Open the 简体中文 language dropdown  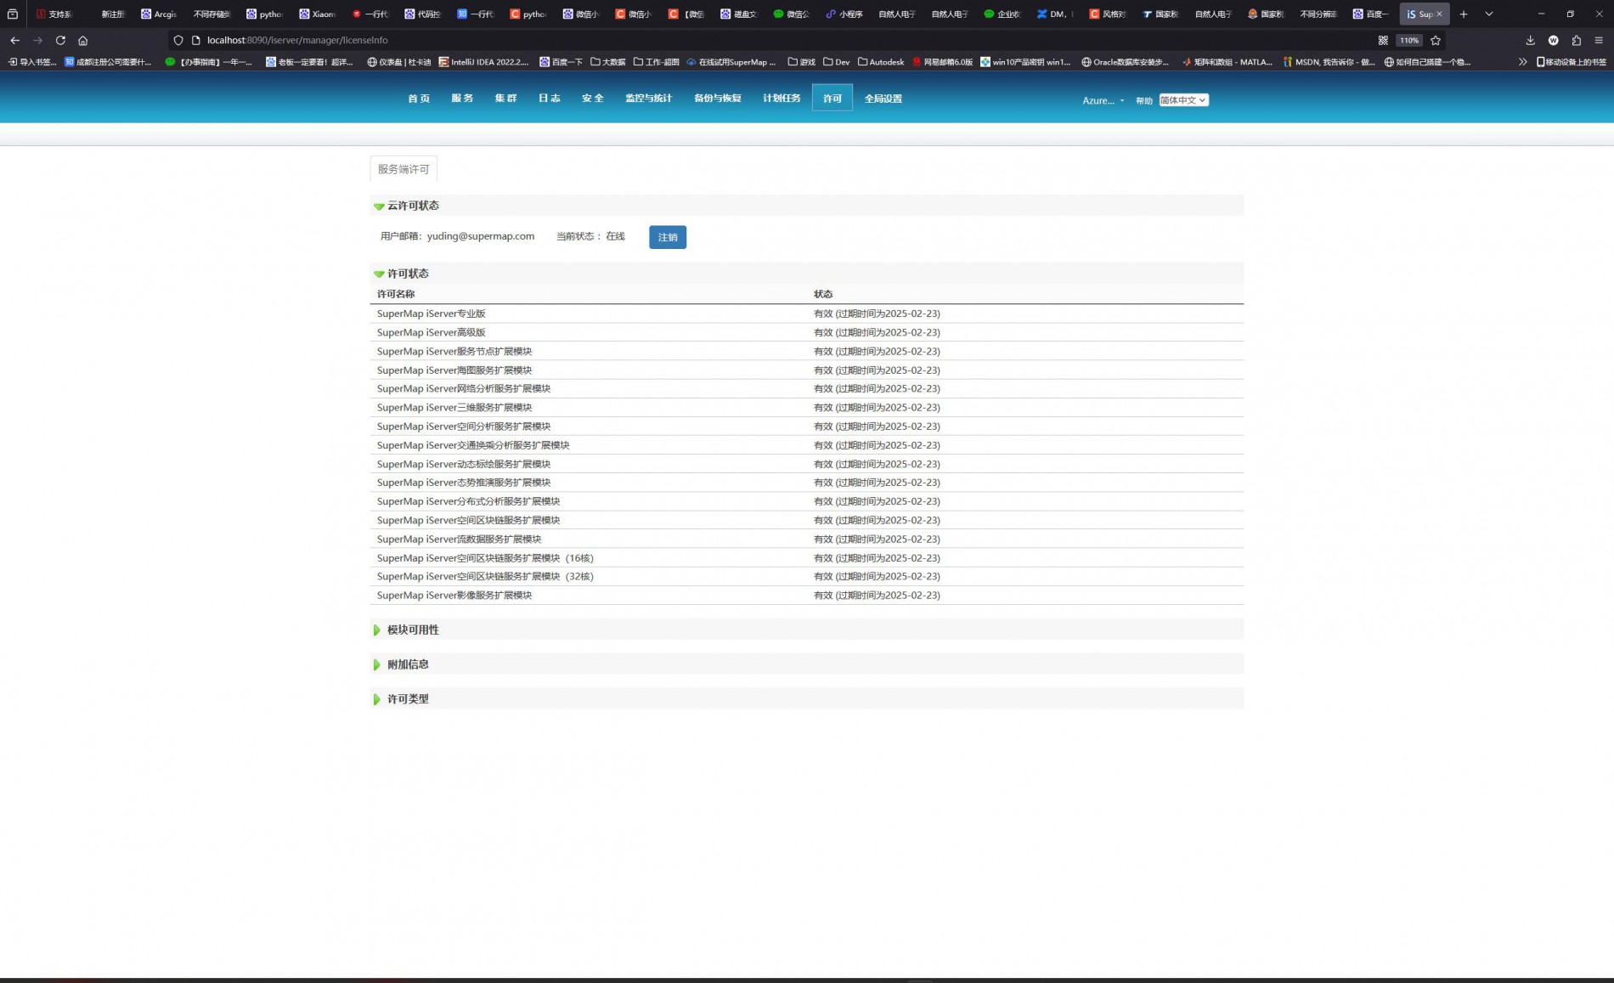pyautogui.click(x=1183, y=100)
